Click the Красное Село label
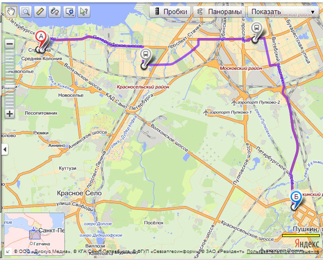323x260 pixels. click(79, 193)
